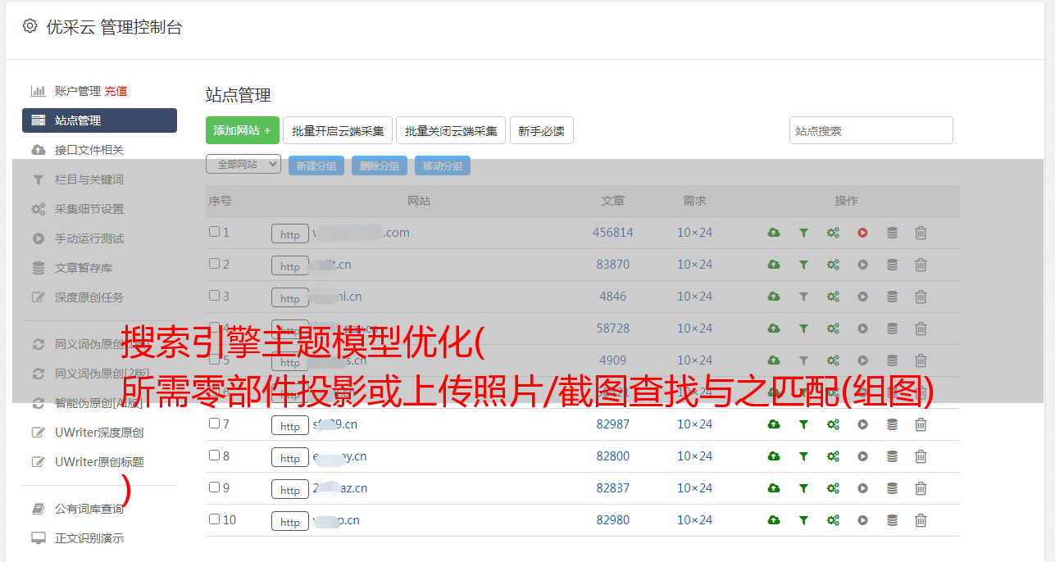This screenshot has height=562, width=1055.
Task: Click the red 充值 recharge link
Action: 116,91
